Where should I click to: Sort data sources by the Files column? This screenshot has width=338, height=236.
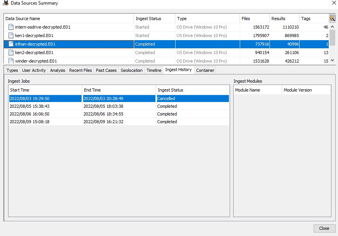[254, 18]
